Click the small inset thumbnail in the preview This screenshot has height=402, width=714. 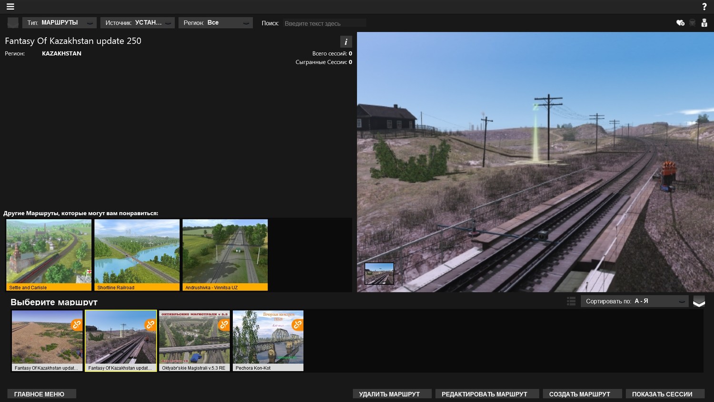[379, 273]
